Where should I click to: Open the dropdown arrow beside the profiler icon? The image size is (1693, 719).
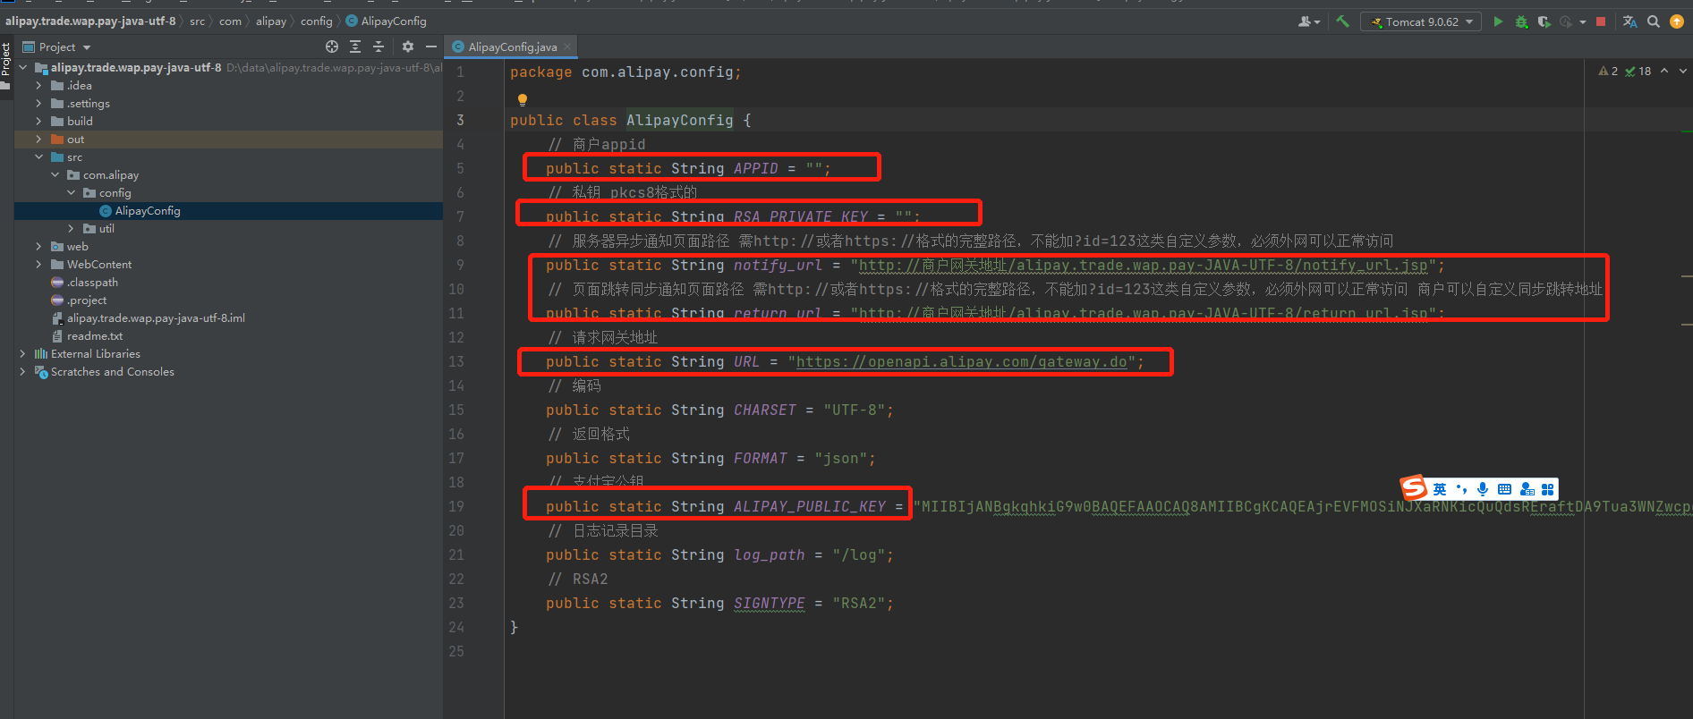(1583, 22)
